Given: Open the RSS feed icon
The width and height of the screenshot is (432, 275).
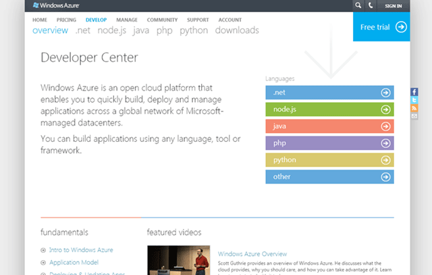Looking at the screenshot, I should click(x=414, y=108).
